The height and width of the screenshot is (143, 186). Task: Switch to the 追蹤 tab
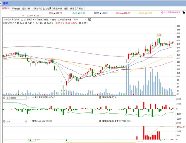(66, 9)
